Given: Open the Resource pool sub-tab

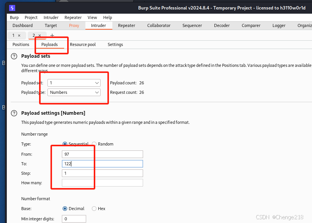Looking at the screenshot, I should coord(83,44).
